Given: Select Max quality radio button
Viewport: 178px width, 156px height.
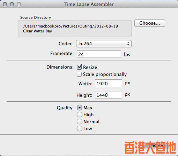Looking at the screenshot, I should [80, 108].
